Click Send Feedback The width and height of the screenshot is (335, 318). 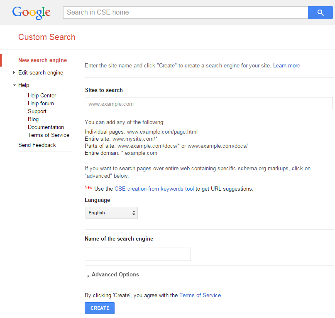click(x=37, y=145)
